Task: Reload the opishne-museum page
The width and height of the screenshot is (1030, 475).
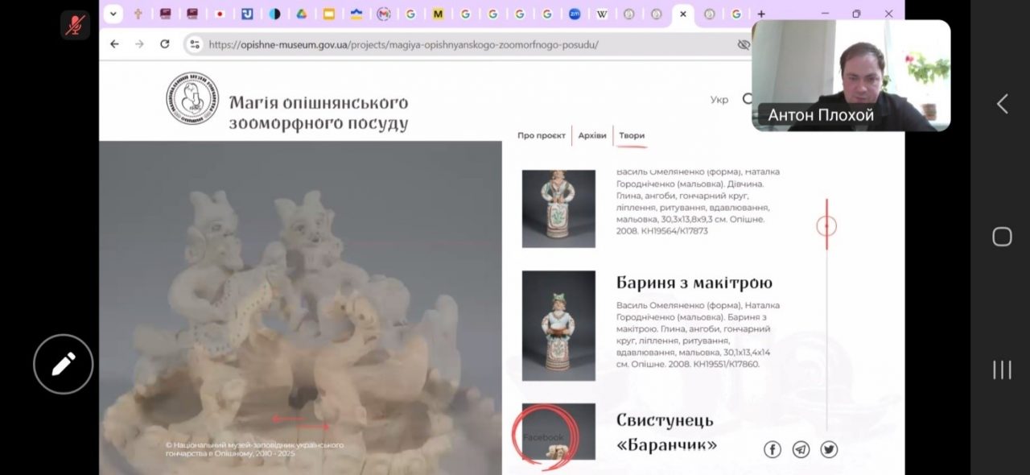Action: [165, 44]
